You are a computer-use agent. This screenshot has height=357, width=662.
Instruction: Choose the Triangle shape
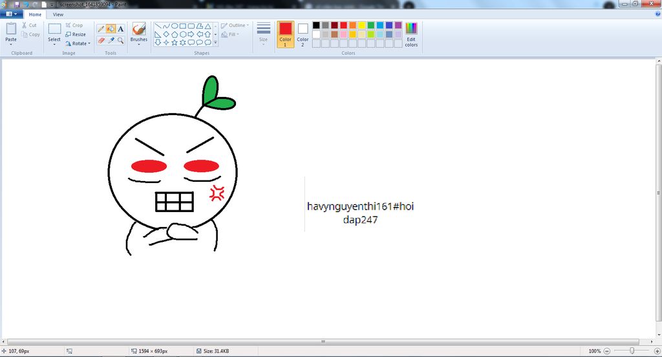208,27
